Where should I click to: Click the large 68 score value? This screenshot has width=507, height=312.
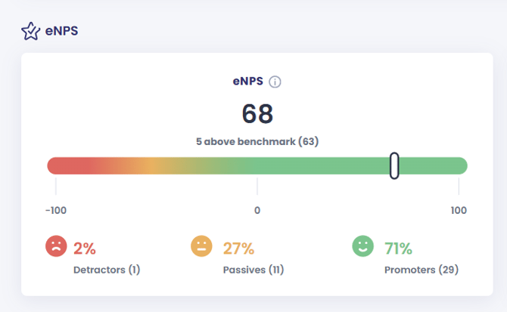257,114
